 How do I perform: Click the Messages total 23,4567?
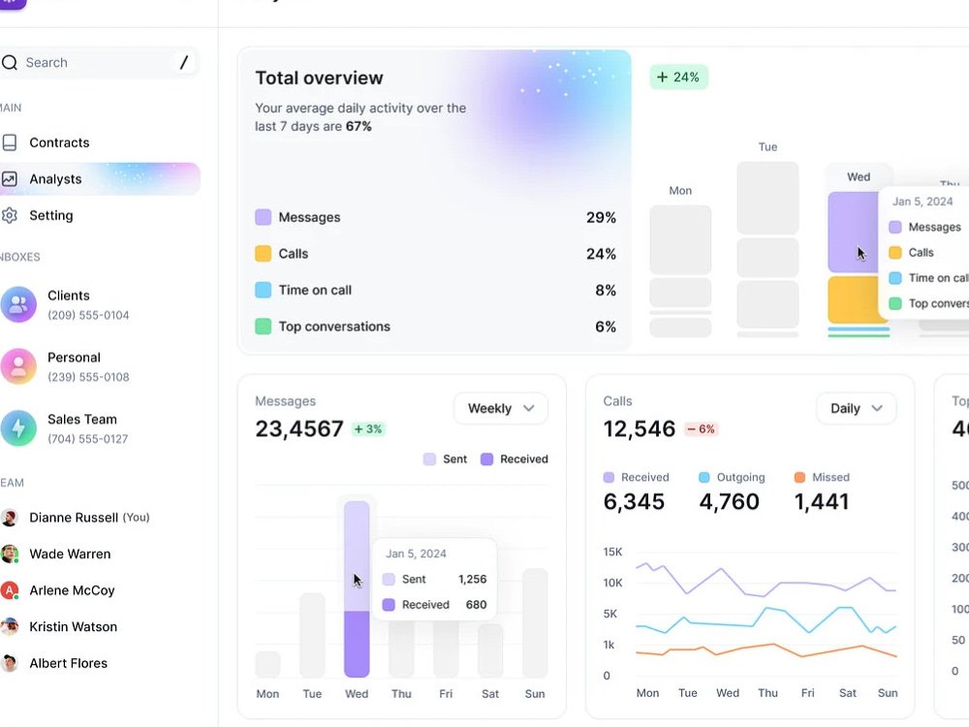(299, 429)
